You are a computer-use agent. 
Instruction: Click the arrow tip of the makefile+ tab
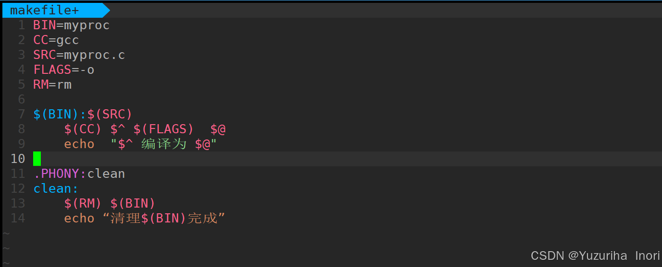pyautogui.click(x=106, y=10)
